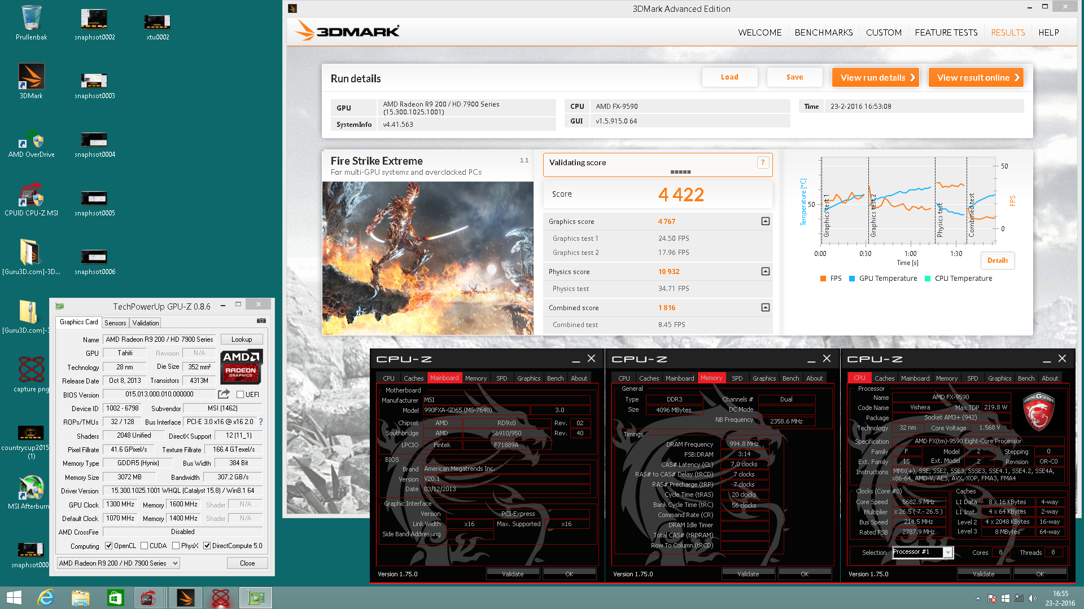Image resolution: width=1084 pixels, height=609 pixels.
Task: Open the MSI Afterburner desktop shortcut
Action: [x=29, y=492]
